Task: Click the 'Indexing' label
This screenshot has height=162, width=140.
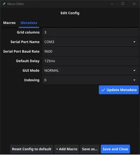Action: point(32,80)
